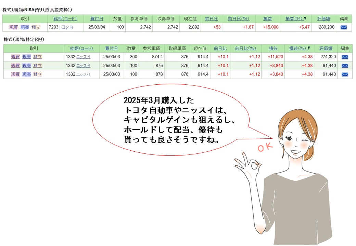Screen dimensions: 356x246
Task: Sort 特定預り table by 損益(%)▼ header
Action: tap(300, 48)
